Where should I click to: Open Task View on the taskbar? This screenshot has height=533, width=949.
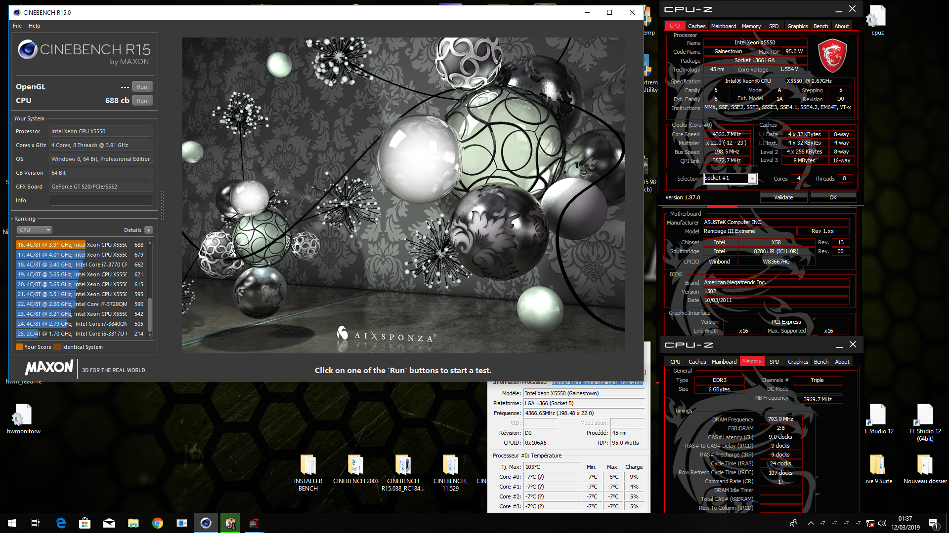tap(36, 523)
